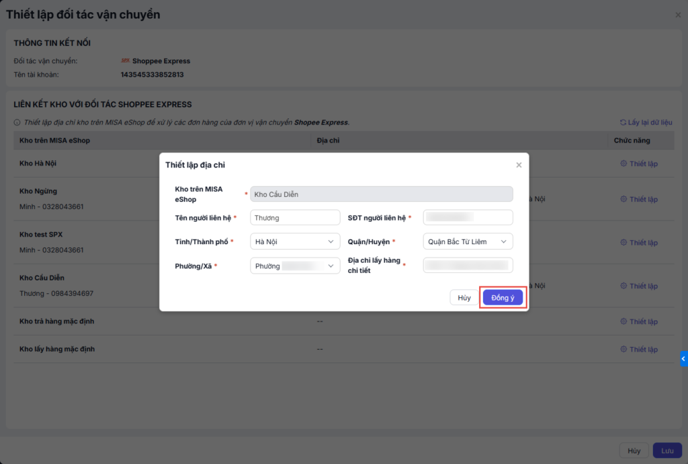Click the Địa chỉ lấy hàng chi tiết field
Viewport: 688px width, 464px height.
click(x=468, y=266)
